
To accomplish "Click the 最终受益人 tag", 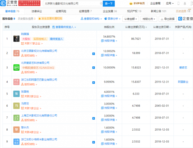I will click(x=56, y=39).
